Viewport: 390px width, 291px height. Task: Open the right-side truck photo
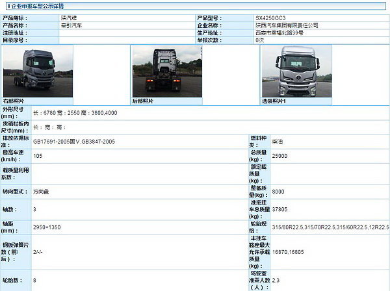[30, 72]
